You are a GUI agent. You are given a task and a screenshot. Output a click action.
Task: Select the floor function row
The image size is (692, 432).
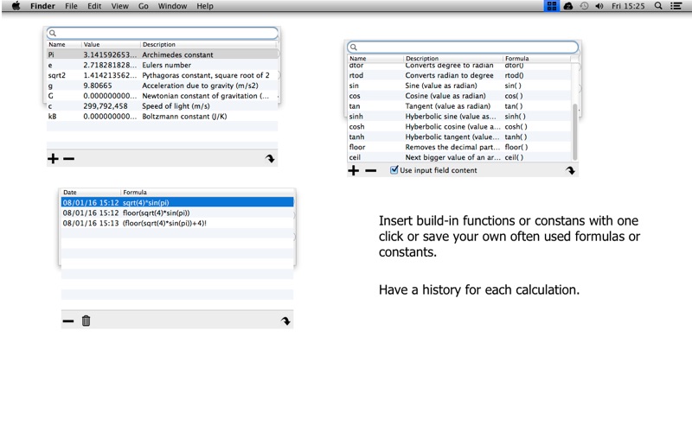(x=459, y=147)
